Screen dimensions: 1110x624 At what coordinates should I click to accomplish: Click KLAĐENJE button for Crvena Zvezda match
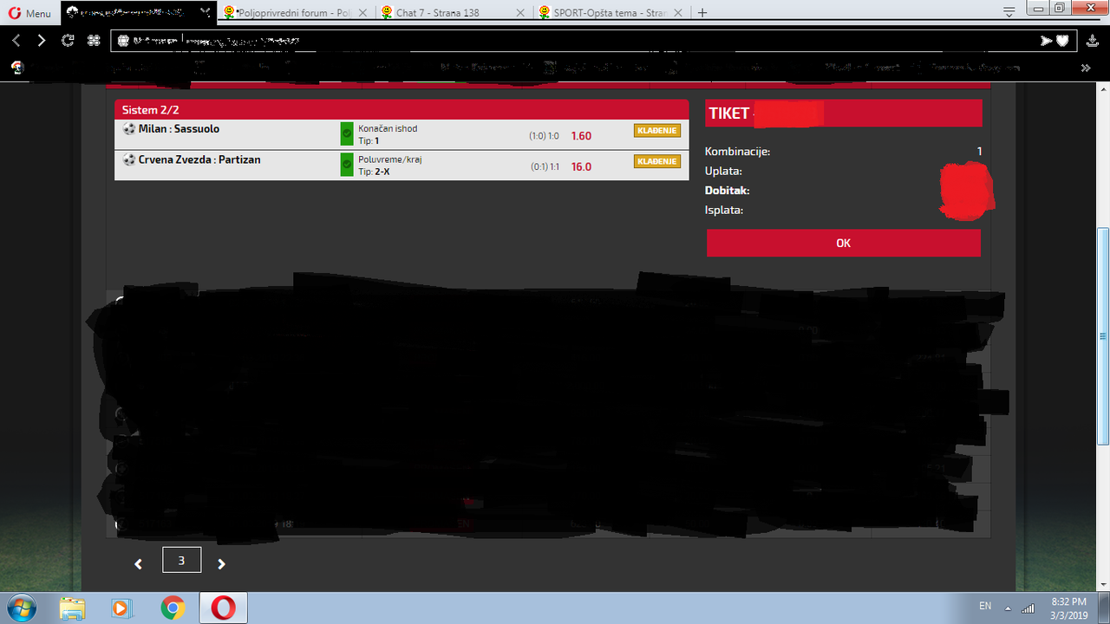pyautogui.click(x=657, y=162)
